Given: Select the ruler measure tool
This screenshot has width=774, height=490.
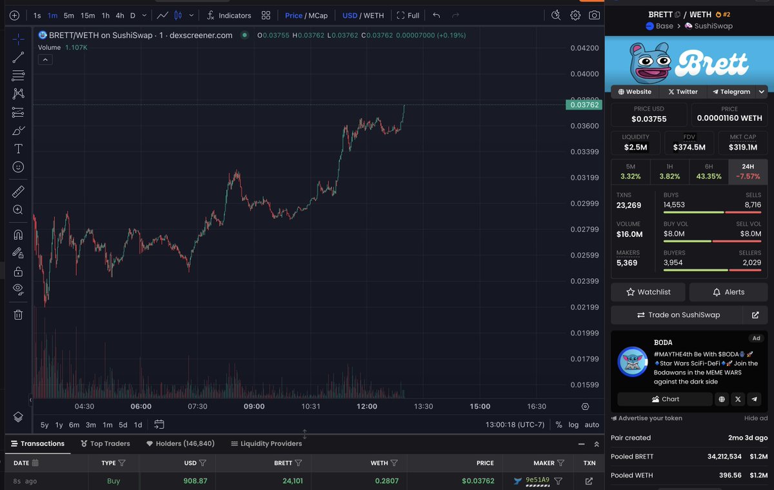Looking at the screenshot, I should (x=18, y=192).
